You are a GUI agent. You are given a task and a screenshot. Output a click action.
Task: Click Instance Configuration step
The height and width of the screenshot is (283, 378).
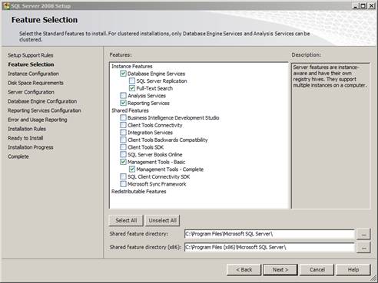tap(33, 74)
